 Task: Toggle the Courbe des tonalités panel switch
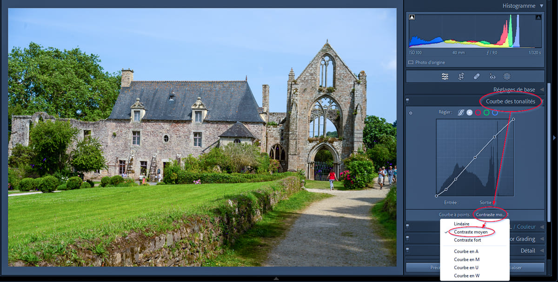(x=408, y=100)
